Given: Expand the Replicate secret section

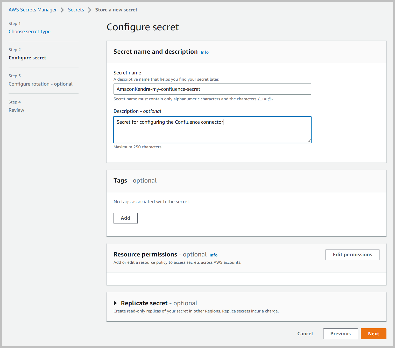Looking at the screenshot, I should pyautogui.click(x=144, y=303).
